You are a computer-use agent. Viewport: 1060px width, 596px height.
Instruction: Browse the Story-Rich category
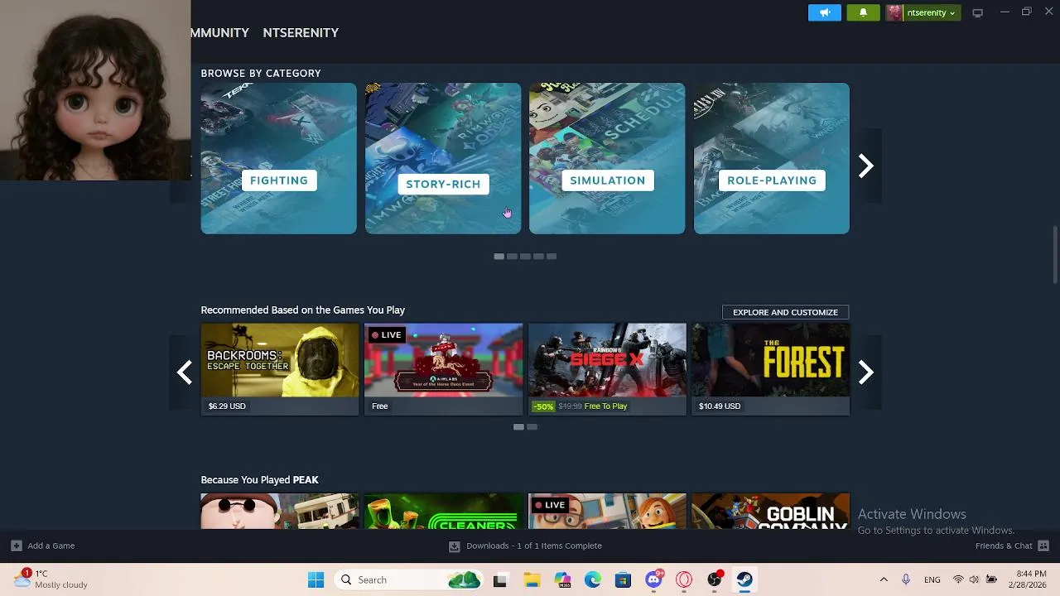point(443,158)
